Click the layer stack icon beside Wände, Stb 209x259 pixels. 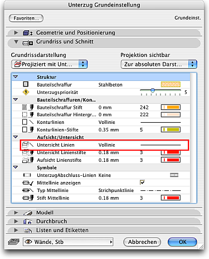(x=14, y=242)
